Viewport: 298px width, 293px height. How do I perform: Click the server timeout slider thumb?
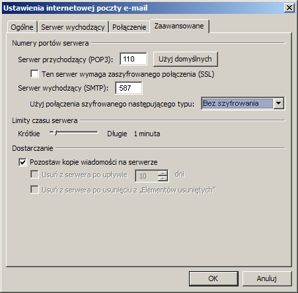coord(56,132)
